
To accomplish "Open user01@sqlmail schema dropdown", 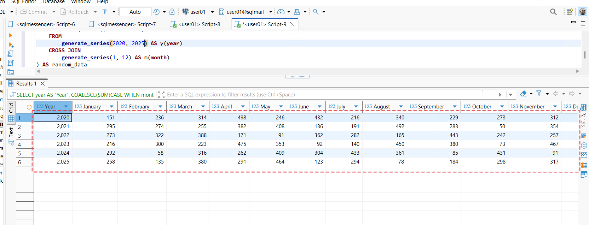I will [271, 12].
